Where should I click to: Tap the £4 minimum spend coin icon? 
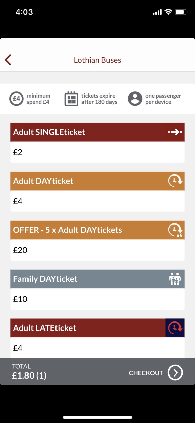[16, 99]
